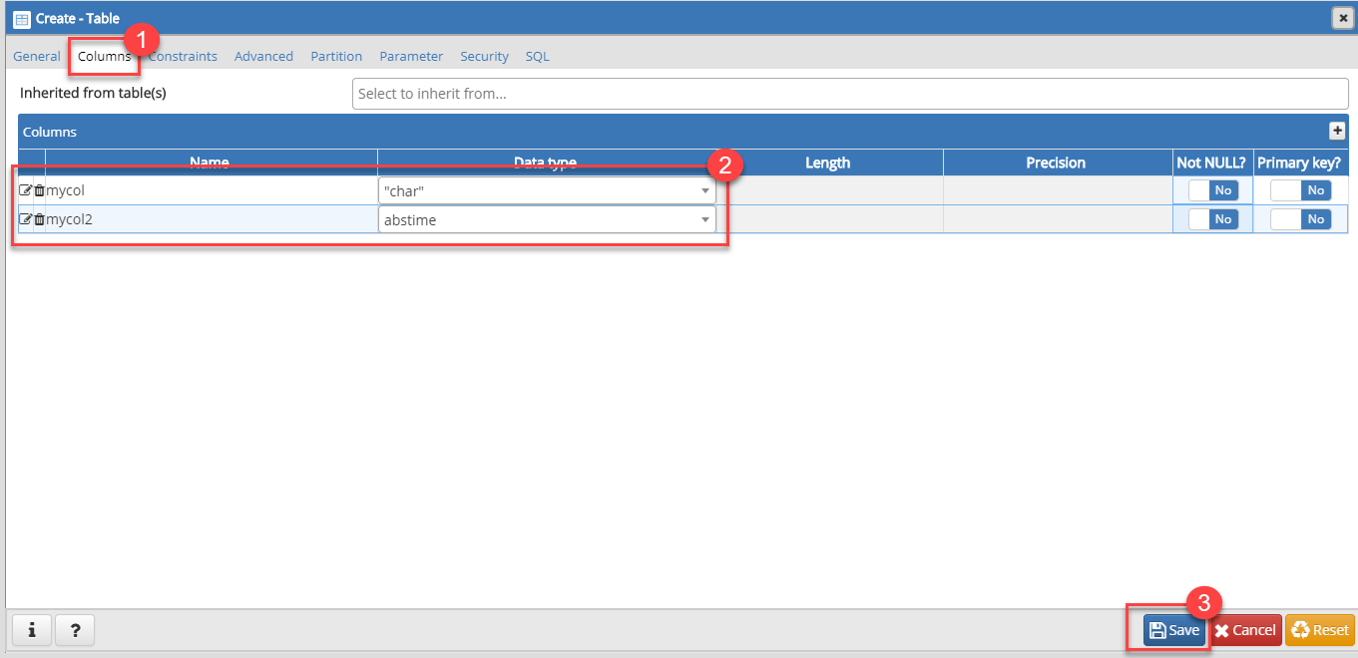Toggle Not NULL switch for mycol
The image size is (1358, 658).
pyautogui.click(x=1212, y=190)
